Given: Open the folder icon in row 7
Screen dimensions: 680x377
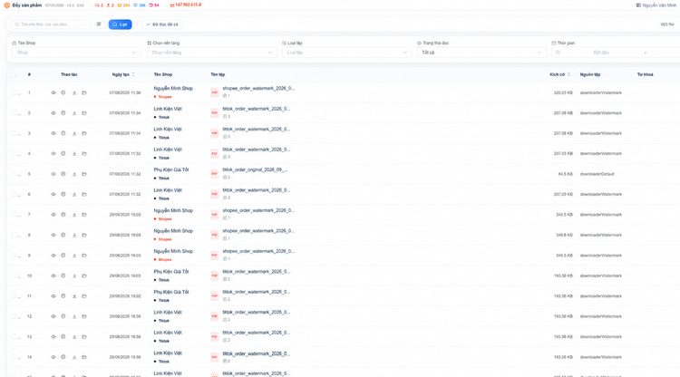Looking at the screenshot, I should click(x=84, y=215).
